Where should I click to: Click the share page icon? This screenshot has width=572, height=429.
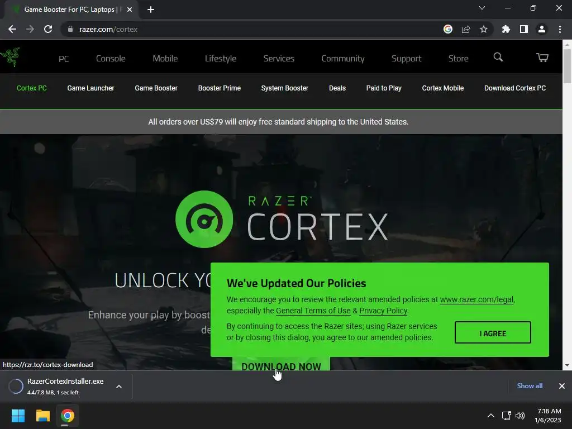point(465,29)
